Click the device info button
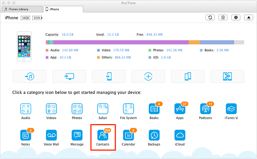 223,17
